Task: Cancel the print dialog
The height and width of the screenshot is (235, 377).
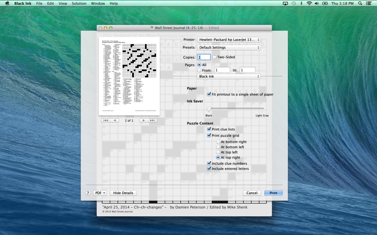Action: (x=252, y=193)
